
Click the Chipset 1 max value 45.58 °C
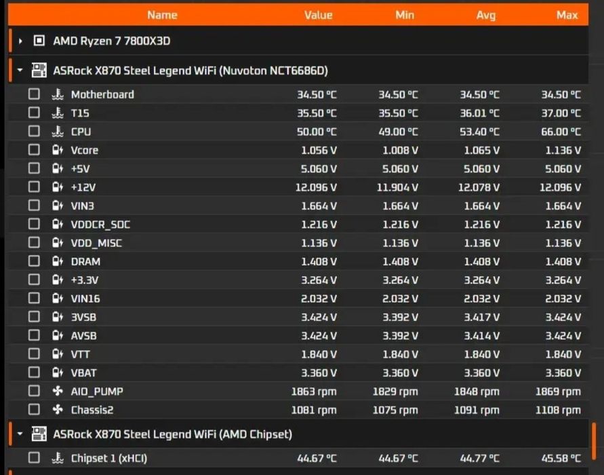[561, 459]
